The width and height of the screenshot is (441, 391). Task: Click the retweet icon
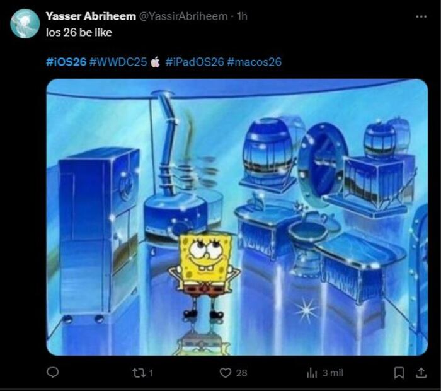pos(139,373)
